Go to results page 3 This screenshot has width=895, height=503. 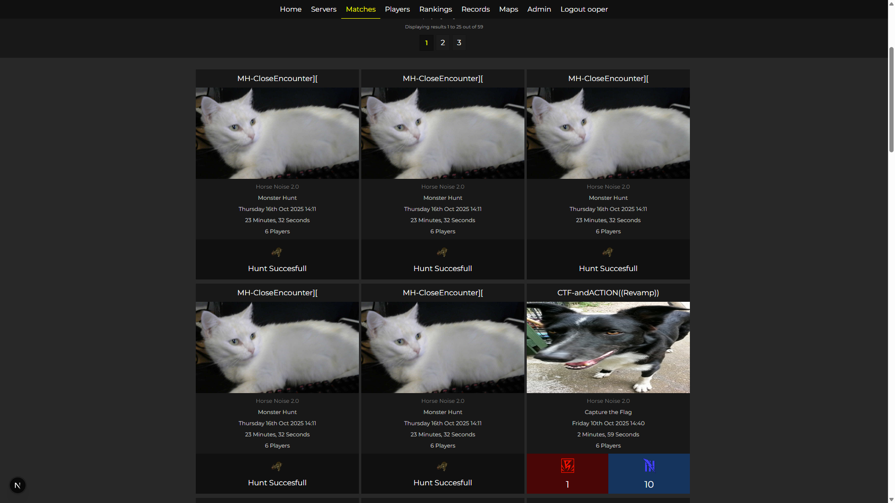coord(459,43)
